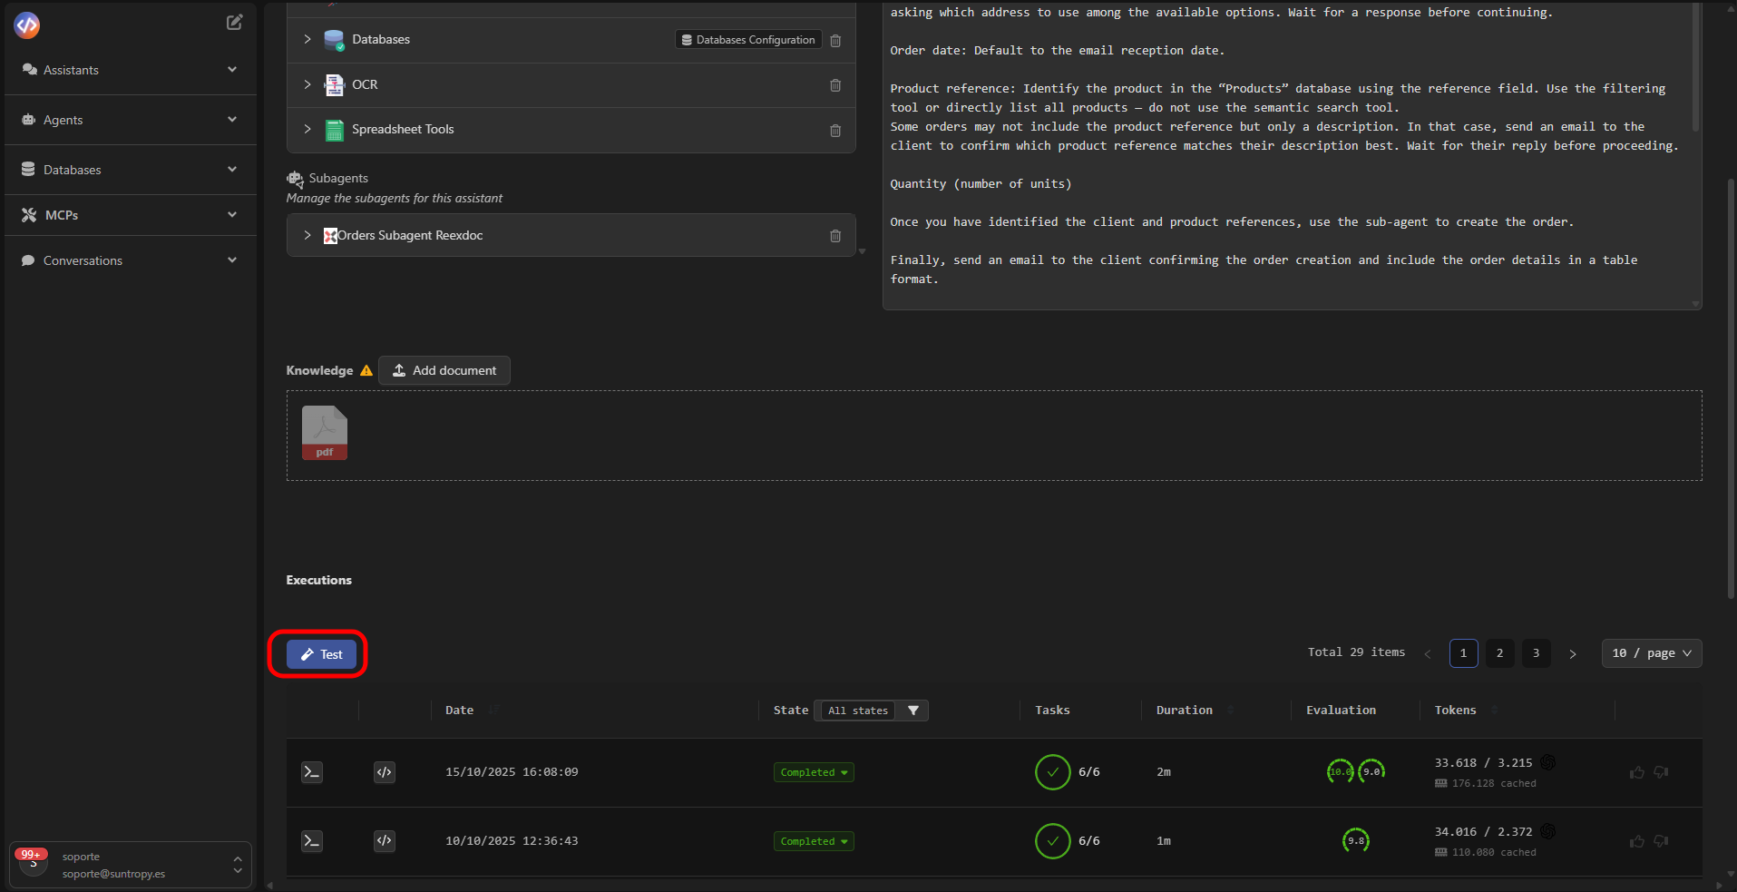
Task: Expand the Spreadsheet Tools row chevron
Action: click(307, 129)
